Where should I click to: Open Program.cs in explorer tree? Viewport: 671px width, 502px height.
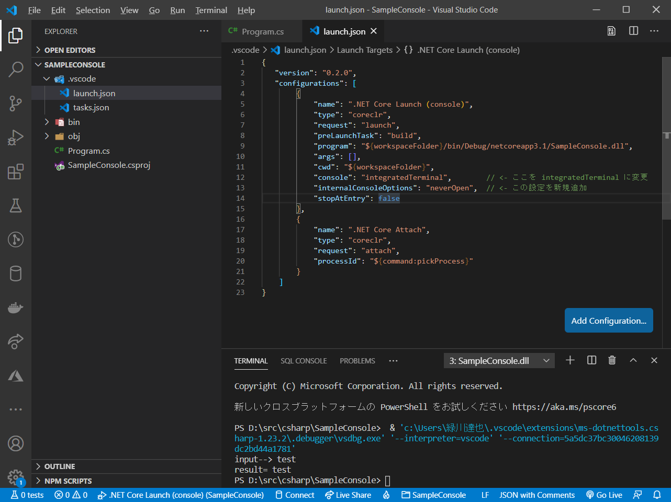click(126, 151)
